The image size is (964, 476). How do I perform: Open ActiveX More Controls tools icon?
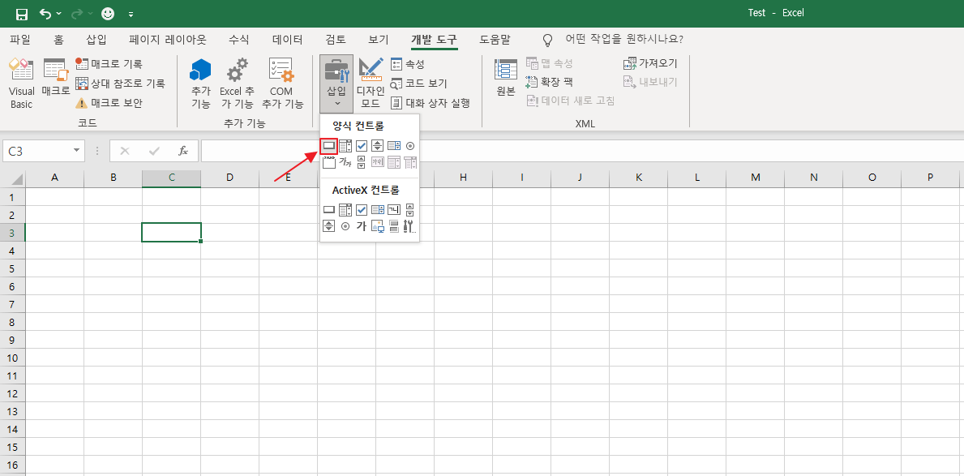410,225
